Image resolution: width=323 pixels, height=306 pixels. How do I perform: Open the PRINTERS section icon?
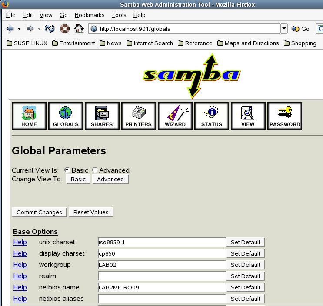pyautogui.click(x=138, y=116)
